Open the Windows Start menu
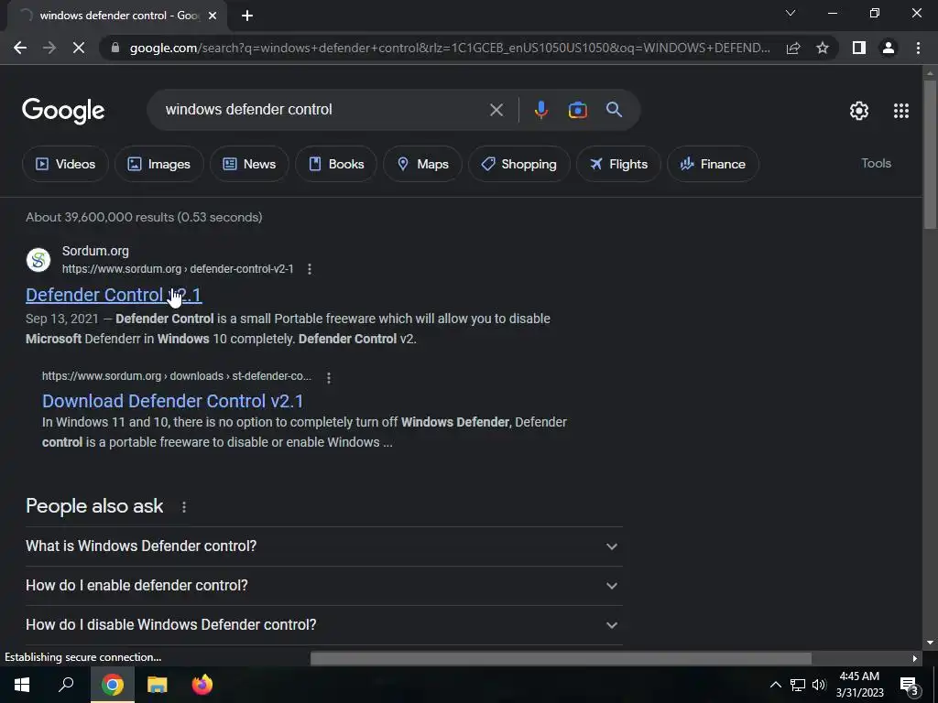Viewport: 938px width, 703px height. point(22,685)
